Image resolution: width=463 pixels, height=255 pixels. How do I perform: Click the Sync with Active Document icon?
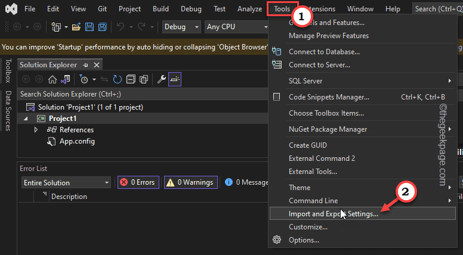pos(104,79)
